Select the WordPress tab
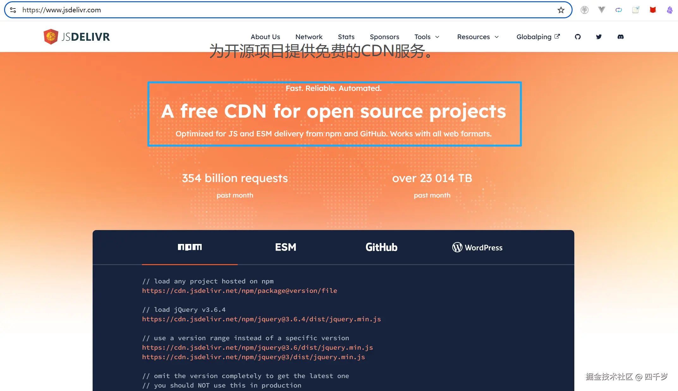Image resolution: width=678 pixels, height=391 pixels. [477, 247]
